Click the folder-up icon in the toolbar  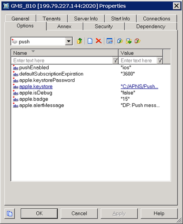click(80, 41)
